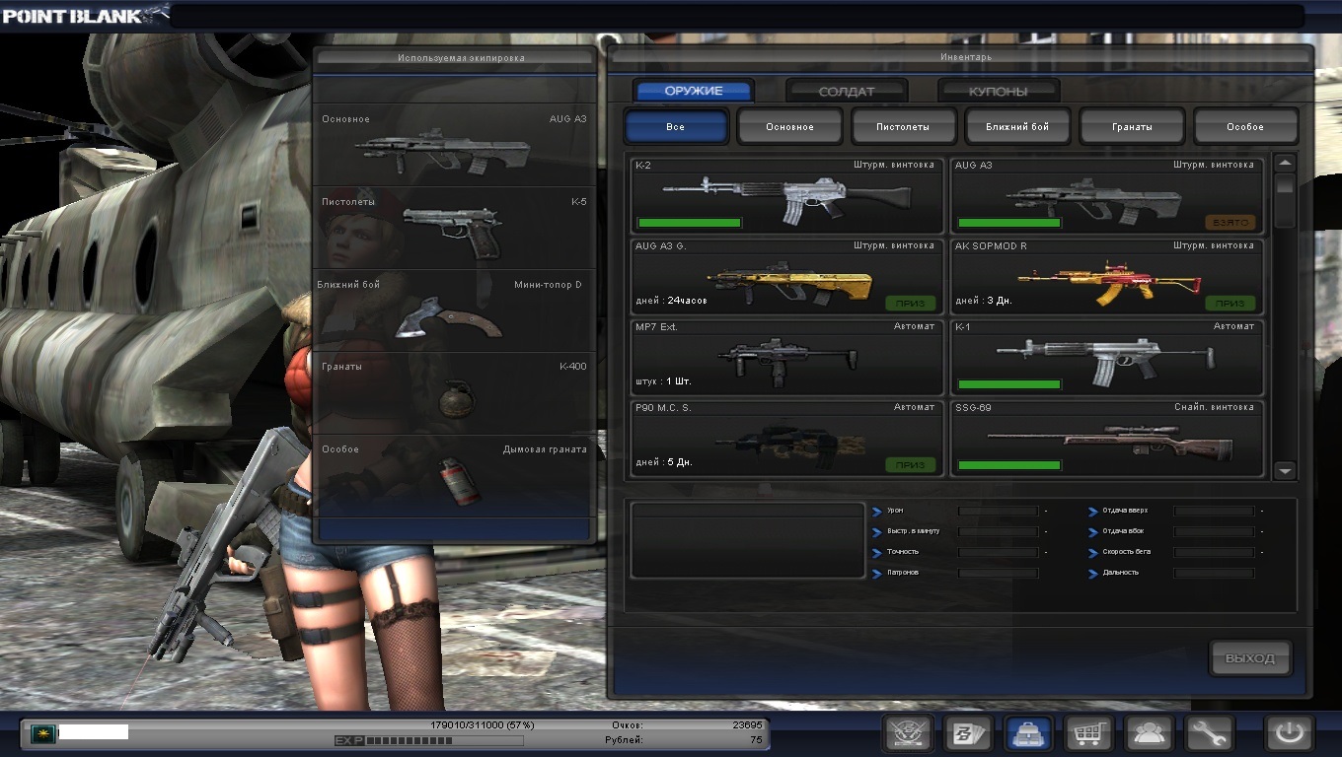Click the rank badge icon beside player name
The height and width of the screenshot is (757, 1342).
[x=41, y=732]
